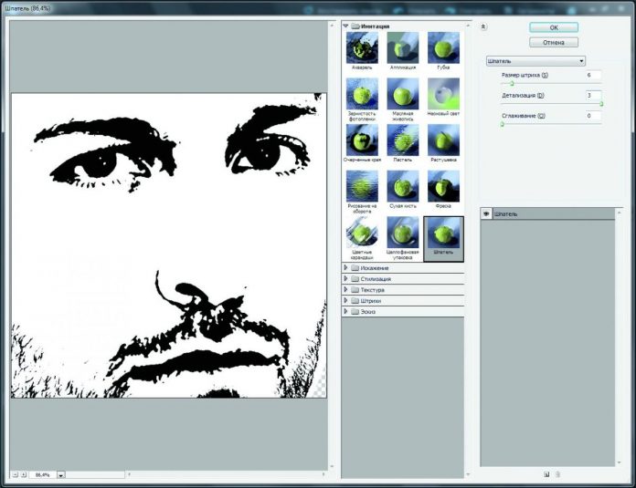
Task: Expand the Текстура filter folder
Action: pos(346,290)
